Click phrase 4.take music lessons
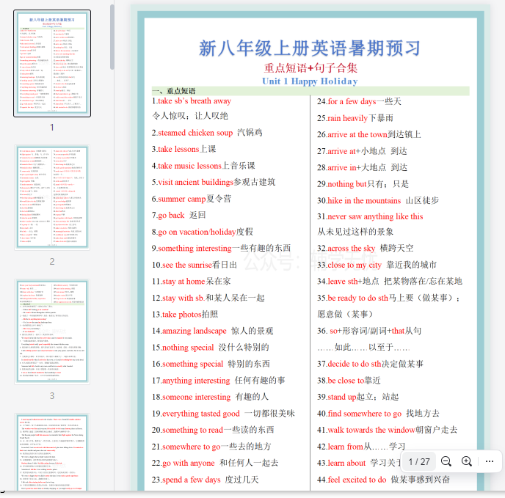This screenshot has width=505, height=498. pyautogui.click(x=186, y=166)
